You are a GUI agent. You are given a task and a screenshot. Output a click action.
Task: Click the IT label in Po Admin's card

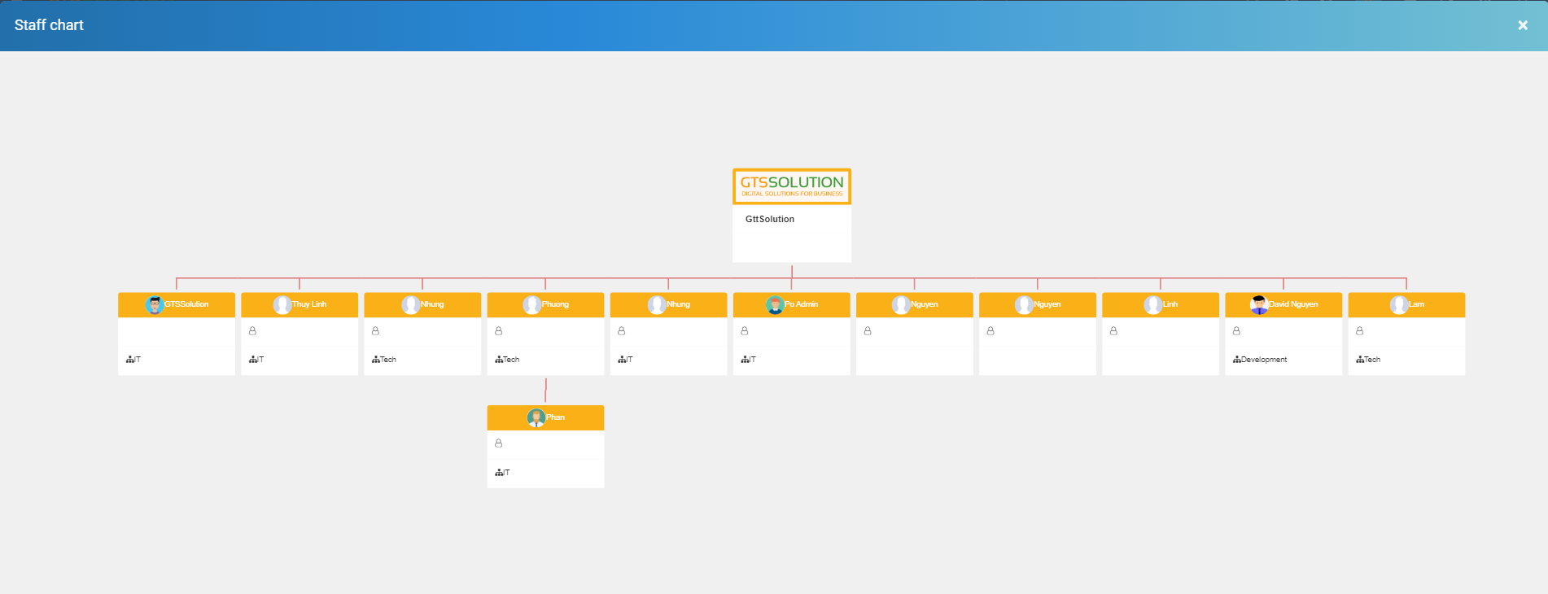coord(752,360)
